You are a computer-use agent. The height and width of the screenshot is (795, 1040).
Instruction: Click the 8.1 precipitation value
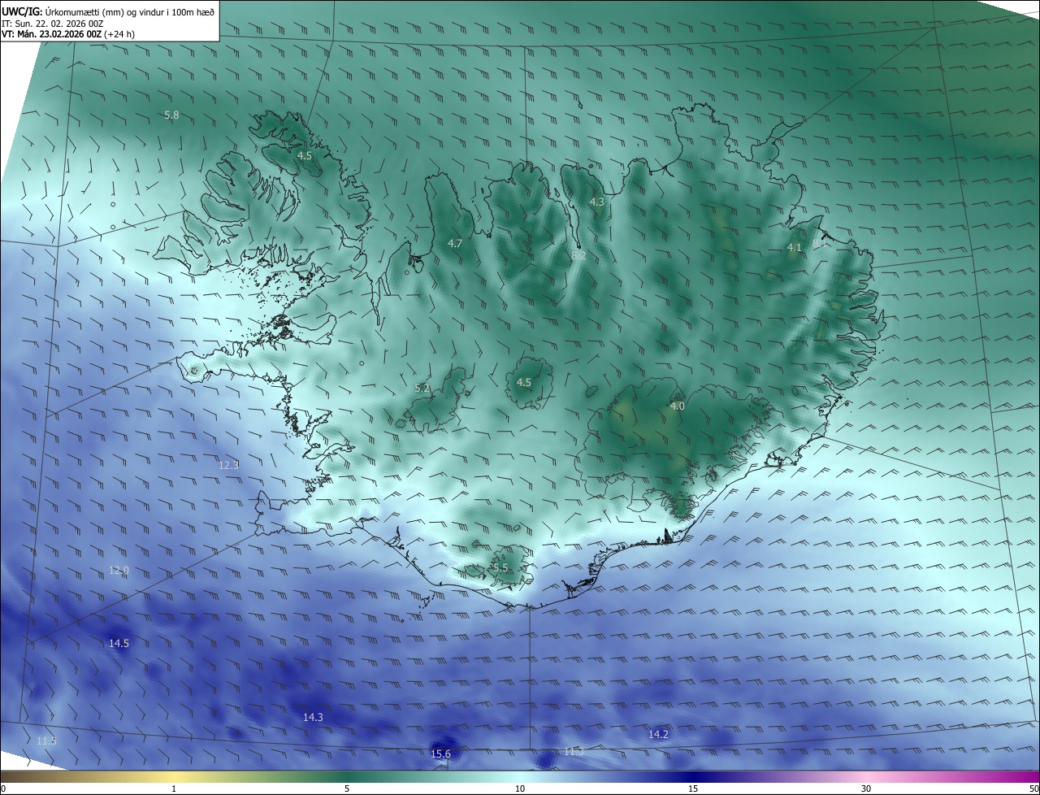[819, 243]
